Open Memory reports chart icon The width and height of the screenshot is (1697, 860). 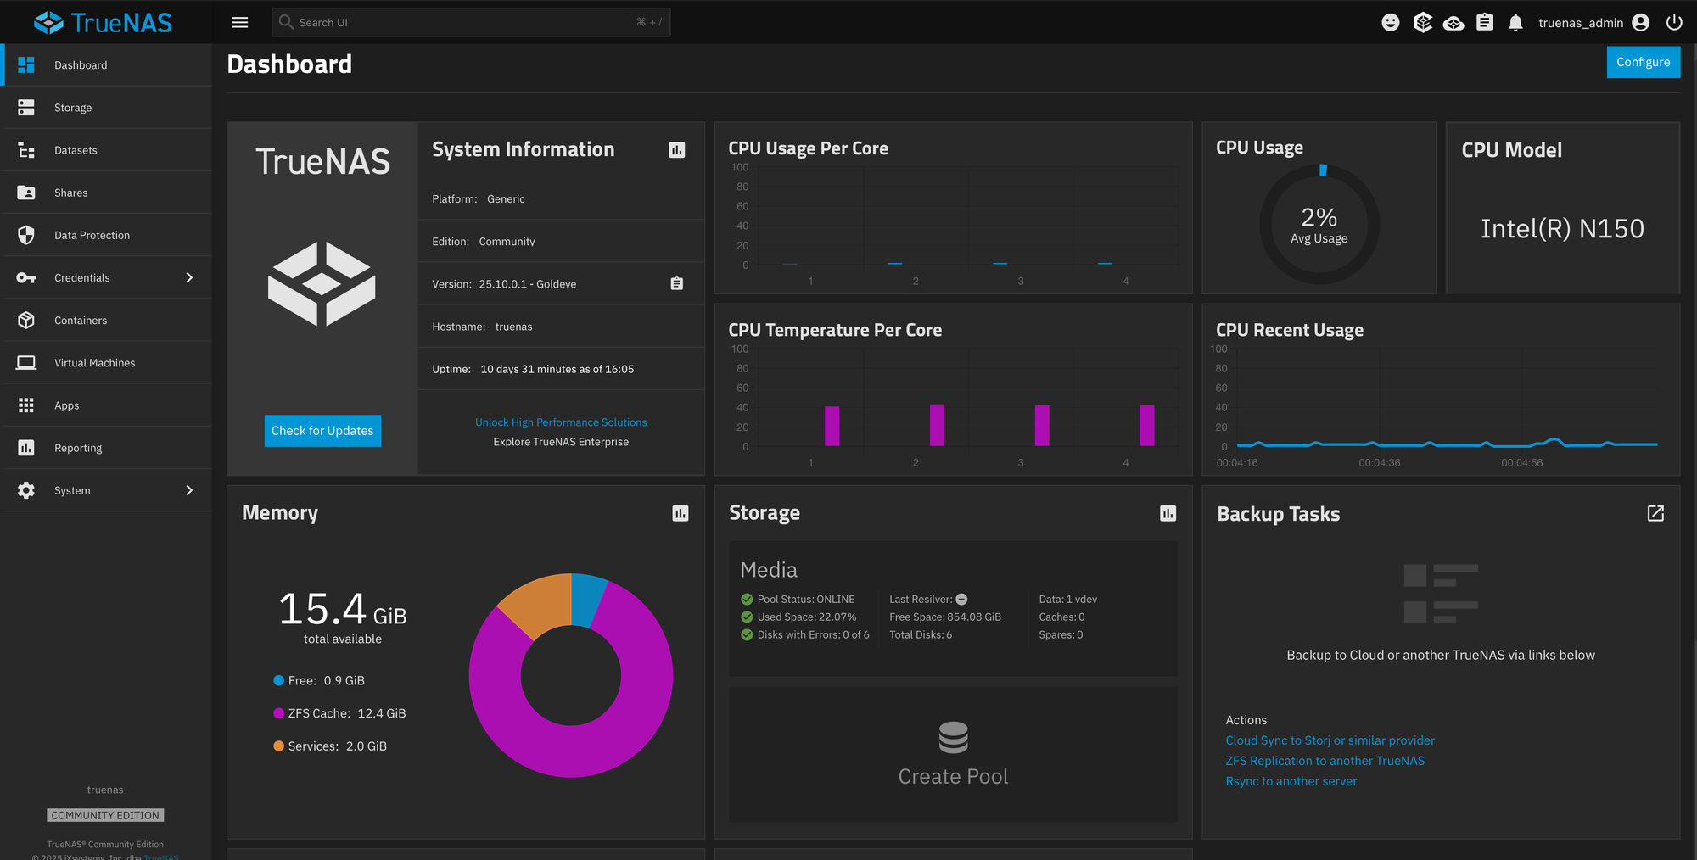coord(680,513)
